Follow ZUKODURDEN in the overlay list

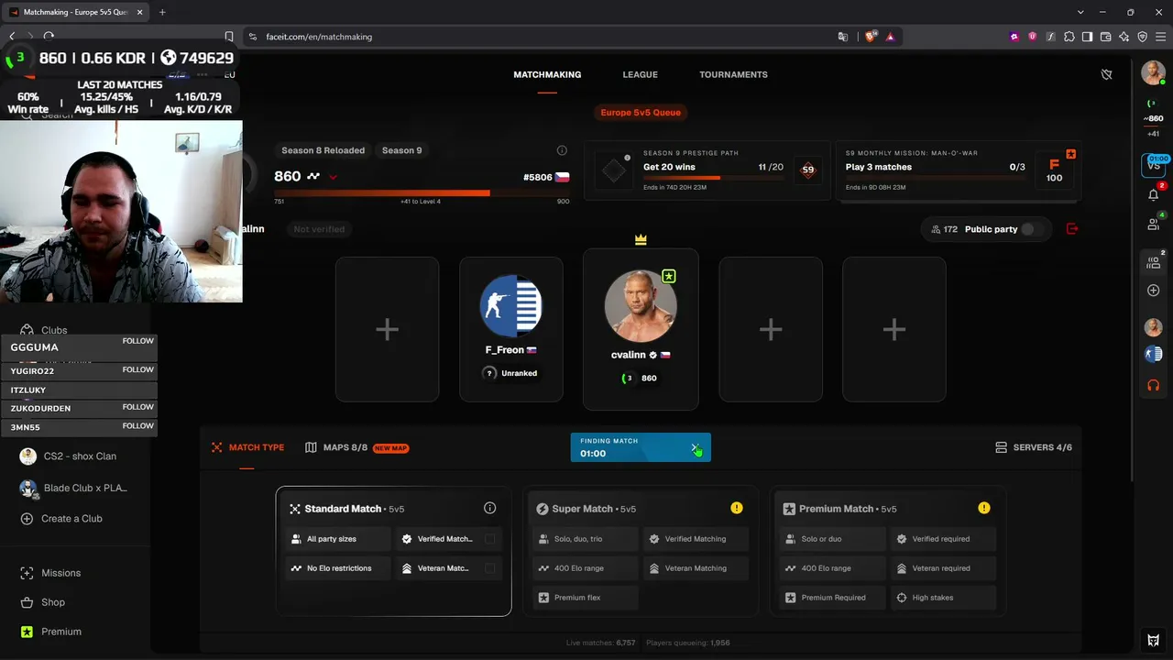(x=138, y=407)
